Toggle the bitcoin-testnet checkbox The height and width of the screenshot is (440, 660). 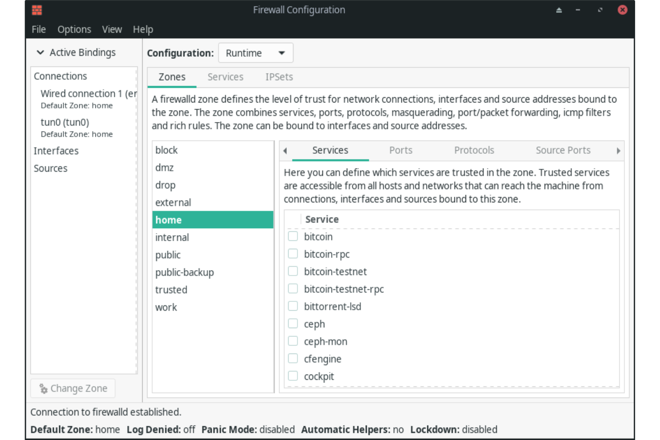coord(293,271)
